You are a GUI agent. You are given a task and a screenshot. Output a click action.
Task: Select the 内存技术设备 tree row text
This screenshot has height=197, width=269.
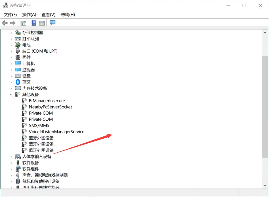35,88
